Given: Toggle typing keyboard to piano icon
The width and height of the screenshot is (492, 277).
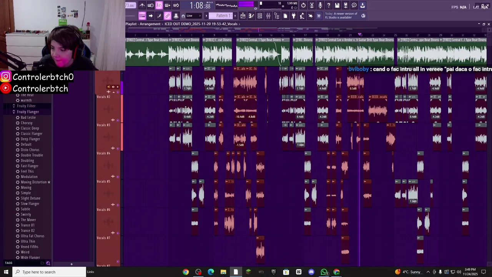Looking at the screenshot, I should (142, 16).
